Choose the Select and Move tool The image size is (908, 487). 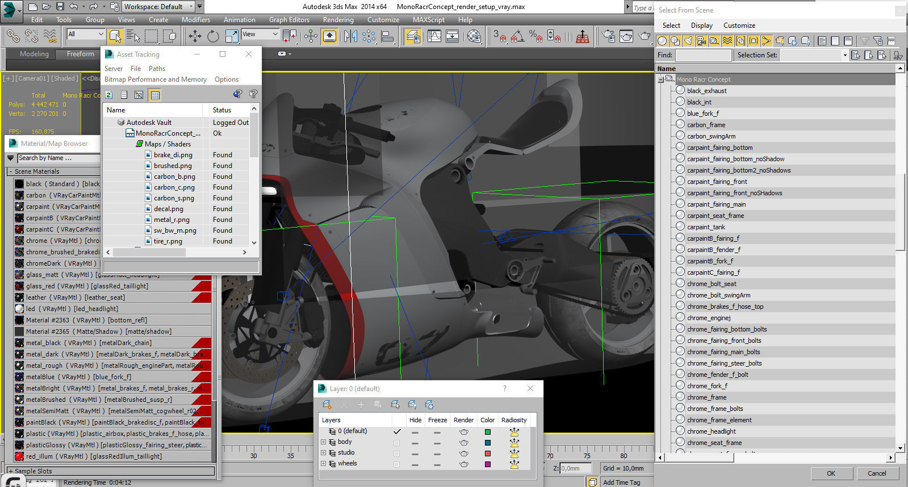[195, 36]
